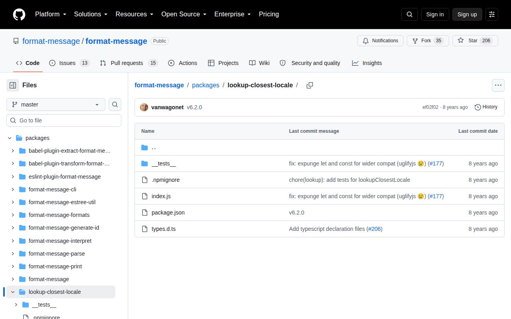Expand the __tests__ tree chevron in sidebar
The height and width of the screenshot is (319, 511).
point(16,305)
